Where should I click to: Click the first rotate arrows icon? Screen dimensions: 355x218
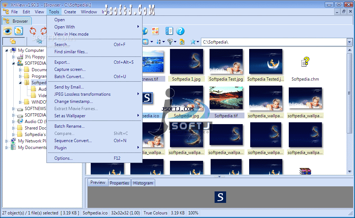(33, 31)
